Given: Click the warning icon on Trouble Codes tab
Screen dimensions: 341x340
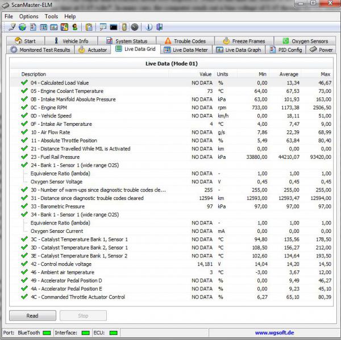Looking at the screenshot, I should (168, 41).
